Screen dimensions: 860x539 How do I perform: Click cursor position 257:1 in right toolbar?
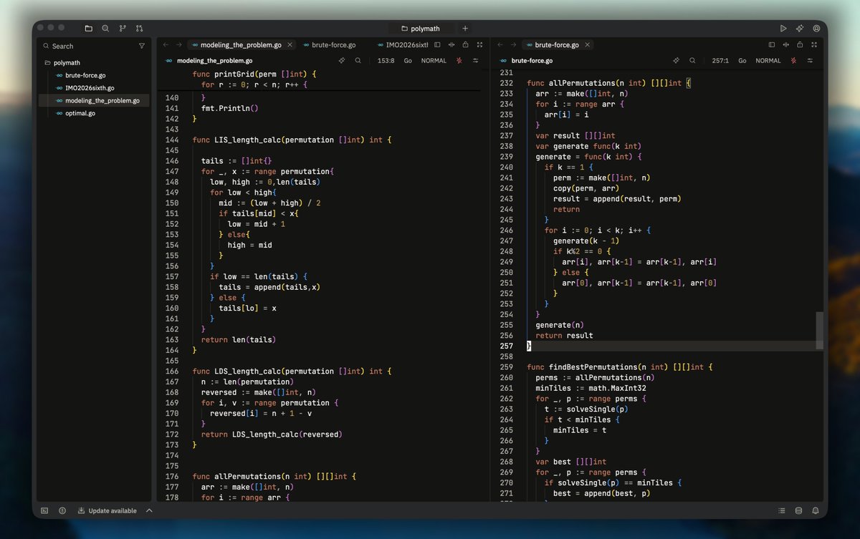tap(720, 61)
